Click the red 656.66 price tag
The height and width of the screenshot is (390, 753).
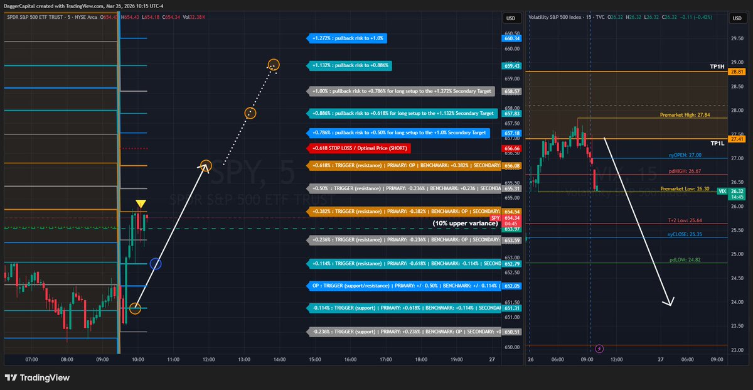512,149
